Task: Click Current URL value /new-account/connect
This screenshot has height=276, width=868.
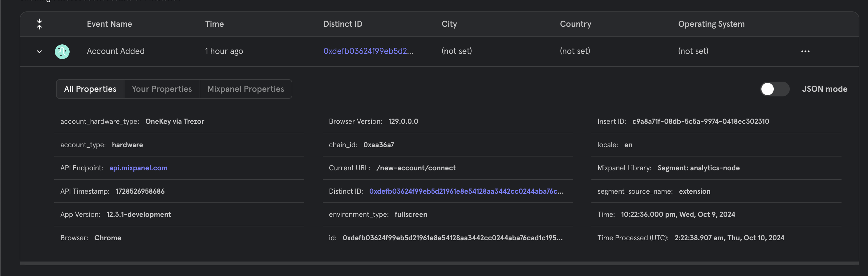Action: coord(416,168)
